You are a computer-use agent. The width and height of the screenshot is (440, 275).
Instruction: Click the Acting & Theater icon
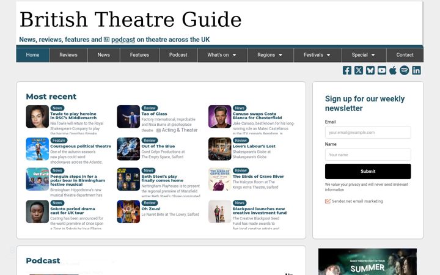point(158,130)
